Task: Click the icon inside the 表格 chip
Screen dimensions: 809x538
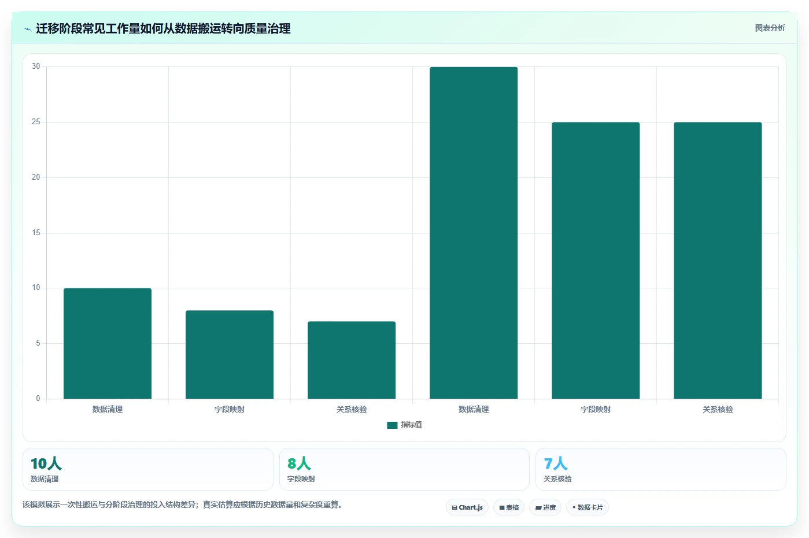Action: (502, 508)
